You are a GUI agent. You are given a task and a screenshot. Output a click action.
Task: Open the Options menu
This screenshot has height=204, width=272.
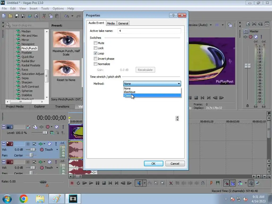(x=58, y=8)
